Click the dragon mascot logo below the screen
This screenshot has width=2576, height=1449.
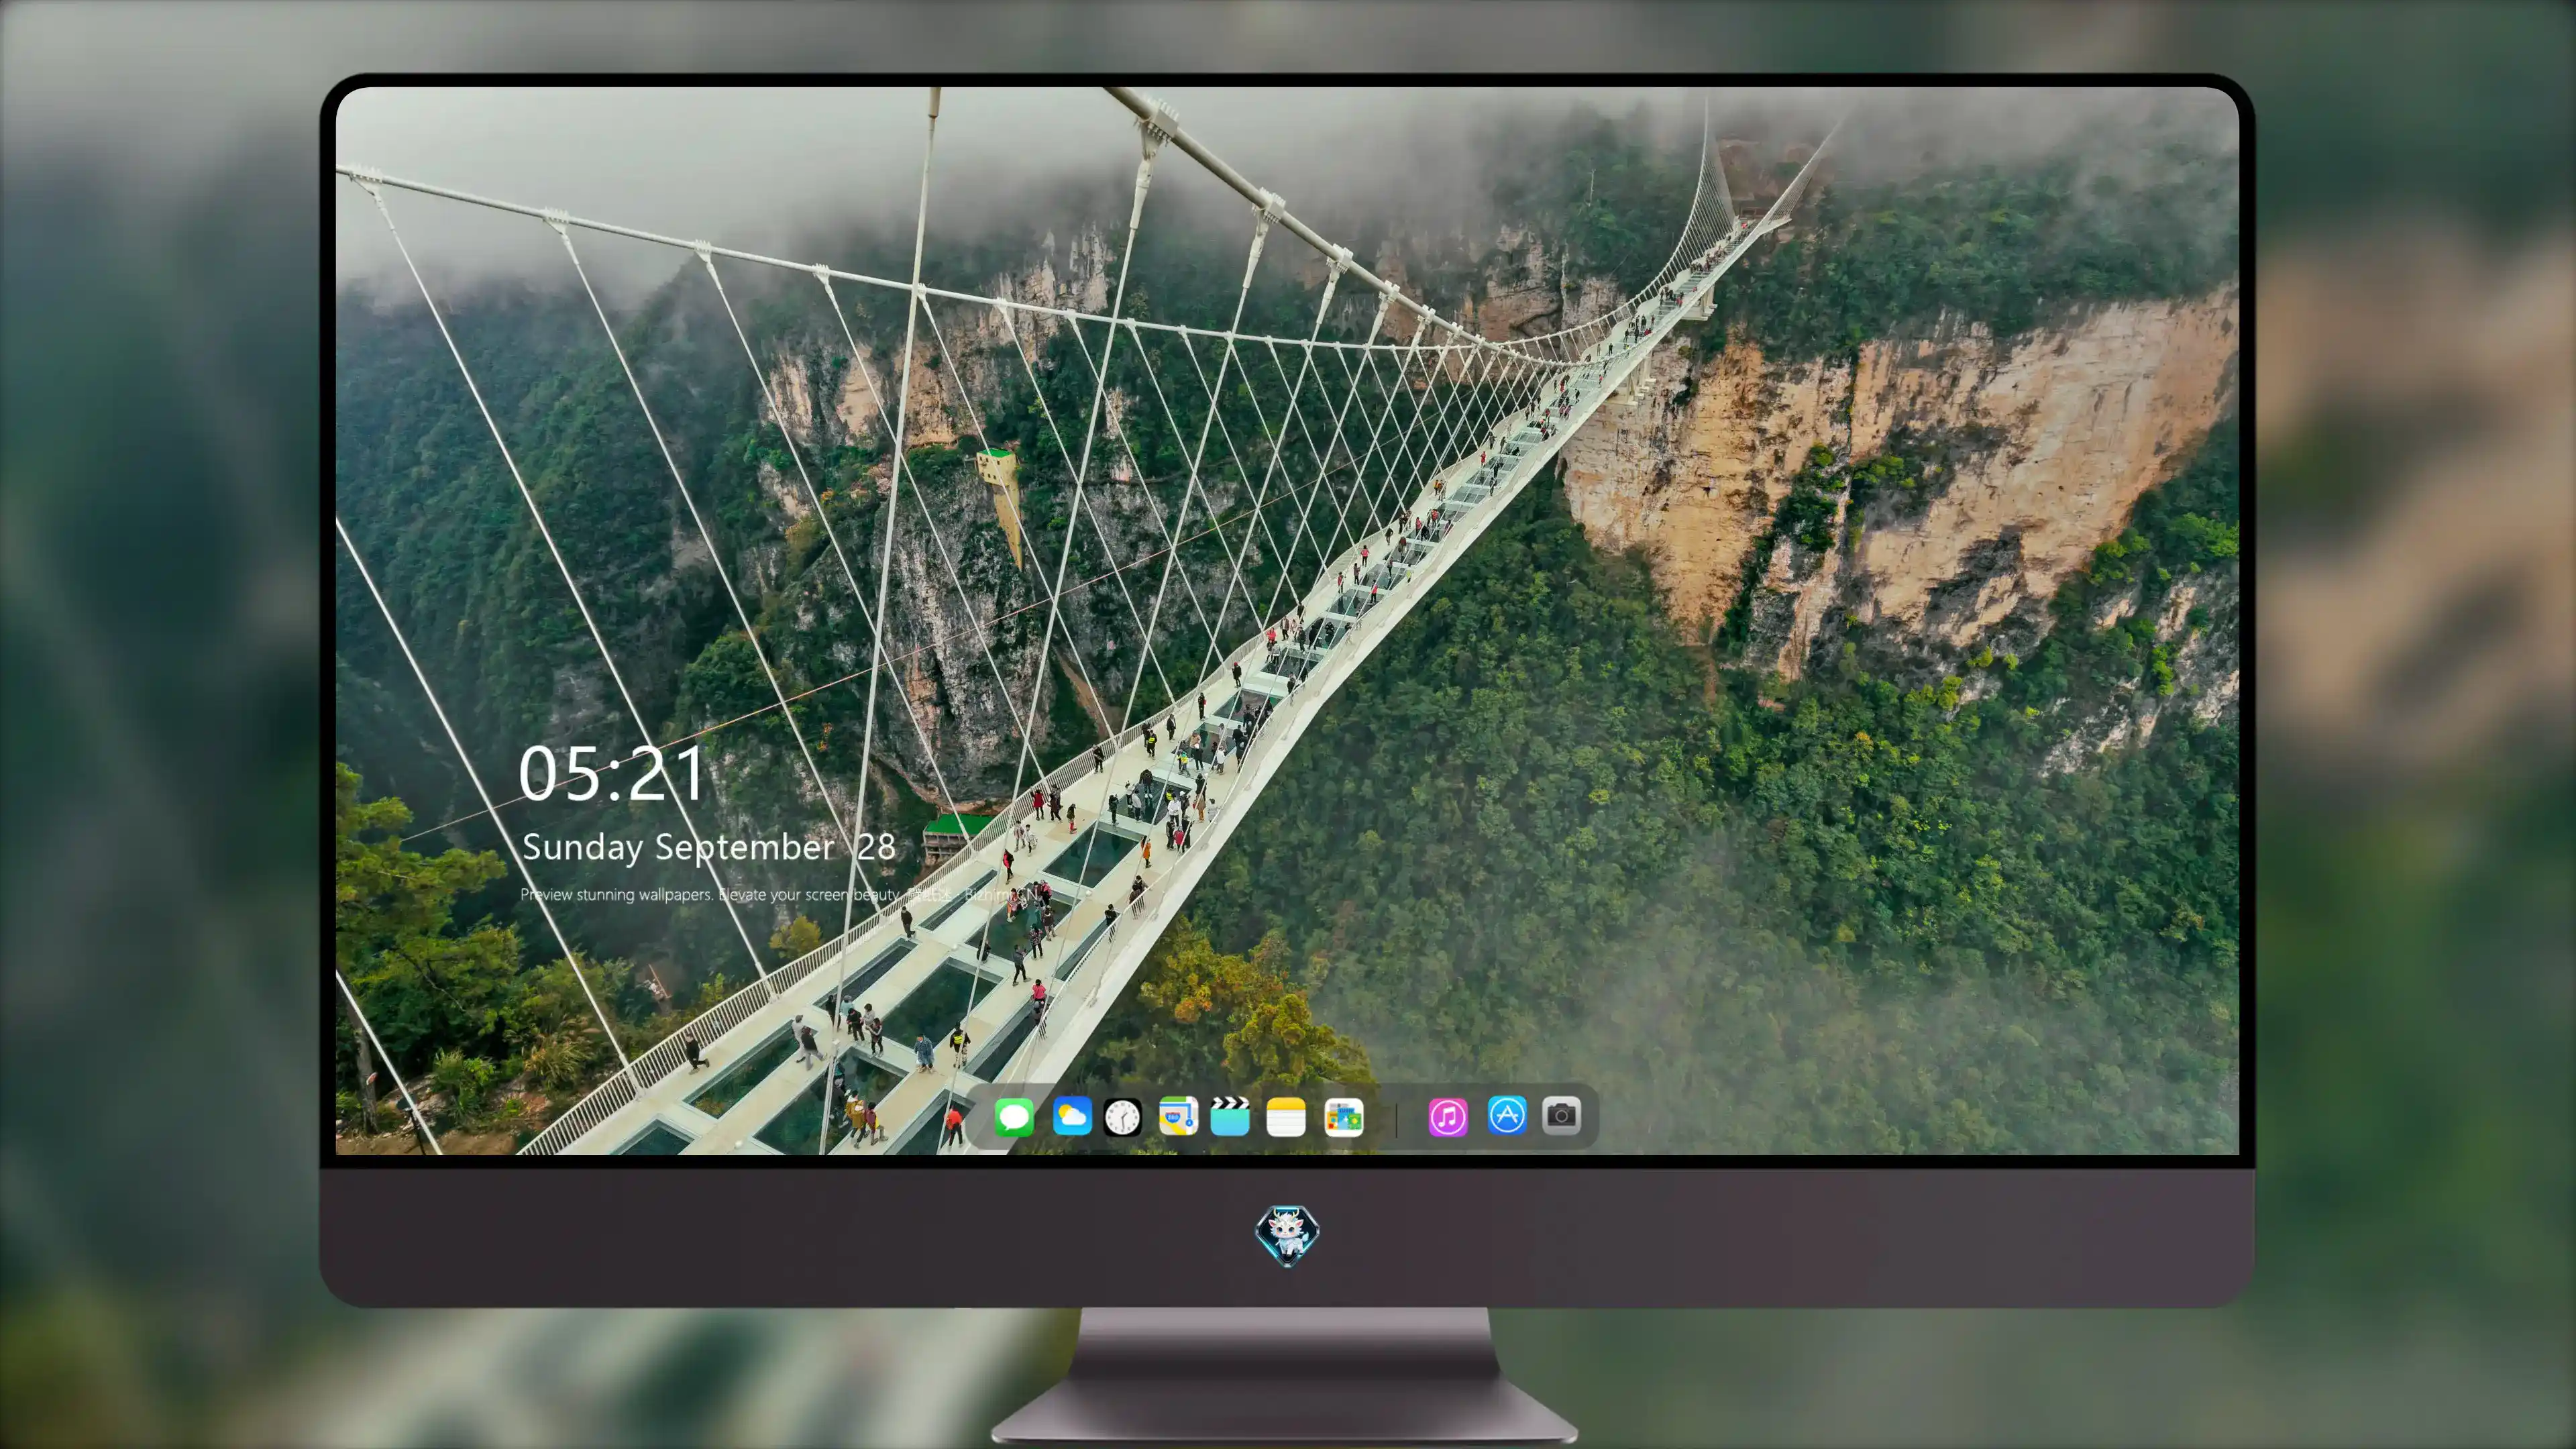click(1287, 1235)
